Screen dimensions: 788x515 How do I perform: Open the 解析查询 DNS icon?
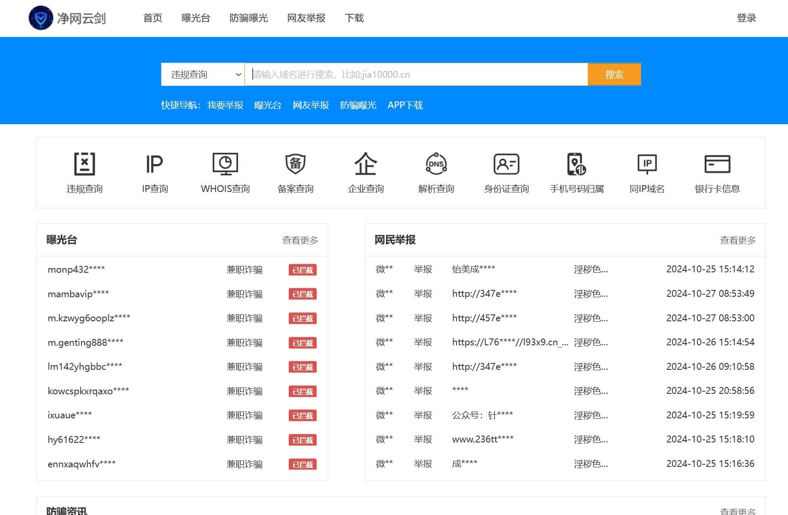point(436,164)
